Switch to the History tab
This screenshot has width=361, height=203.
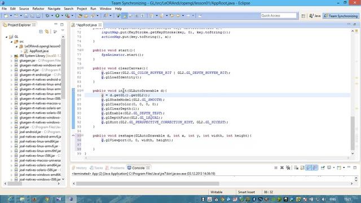[79, 168]
